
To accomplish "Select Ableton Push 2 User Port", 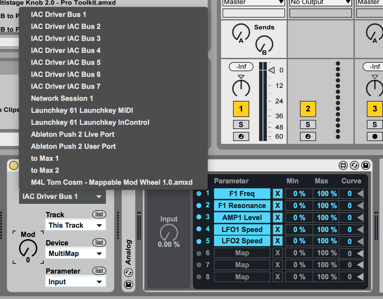I will pyautogui.click(x=73, y=146).
